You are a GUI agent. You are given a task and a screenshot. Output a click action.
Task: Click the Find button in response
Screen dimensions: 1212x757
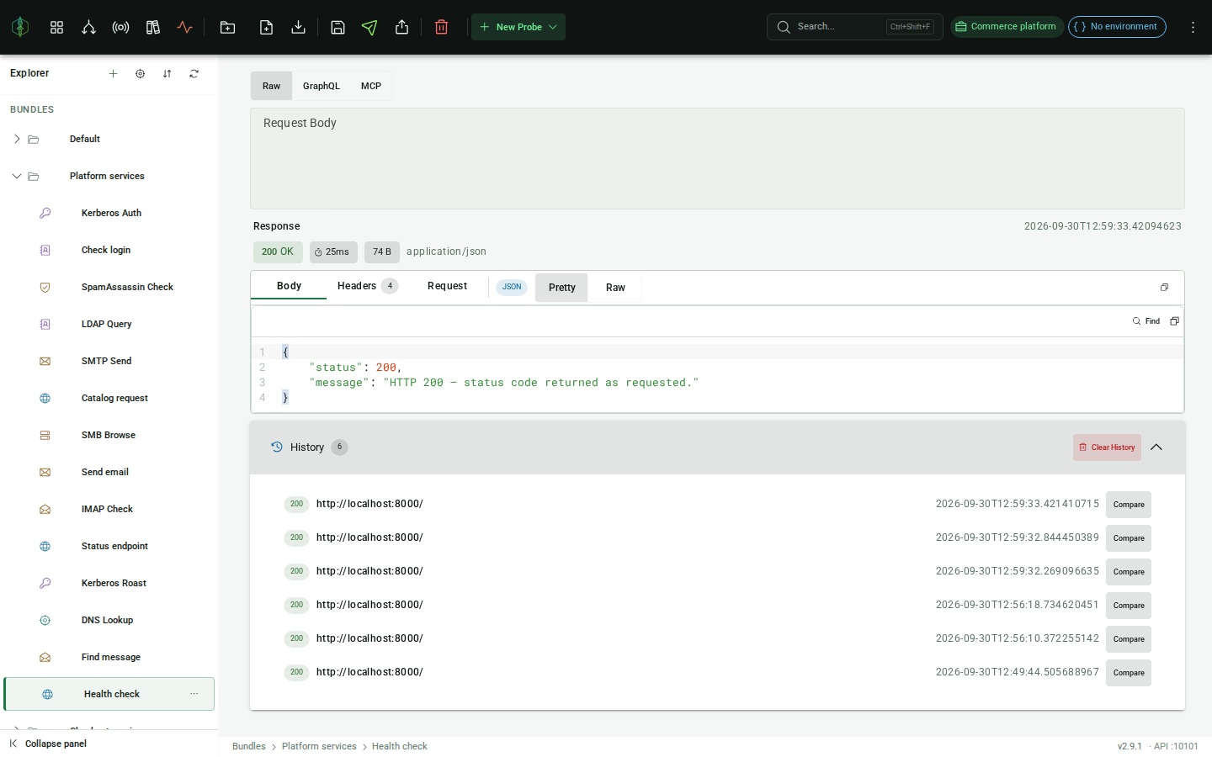(1146, 321)
